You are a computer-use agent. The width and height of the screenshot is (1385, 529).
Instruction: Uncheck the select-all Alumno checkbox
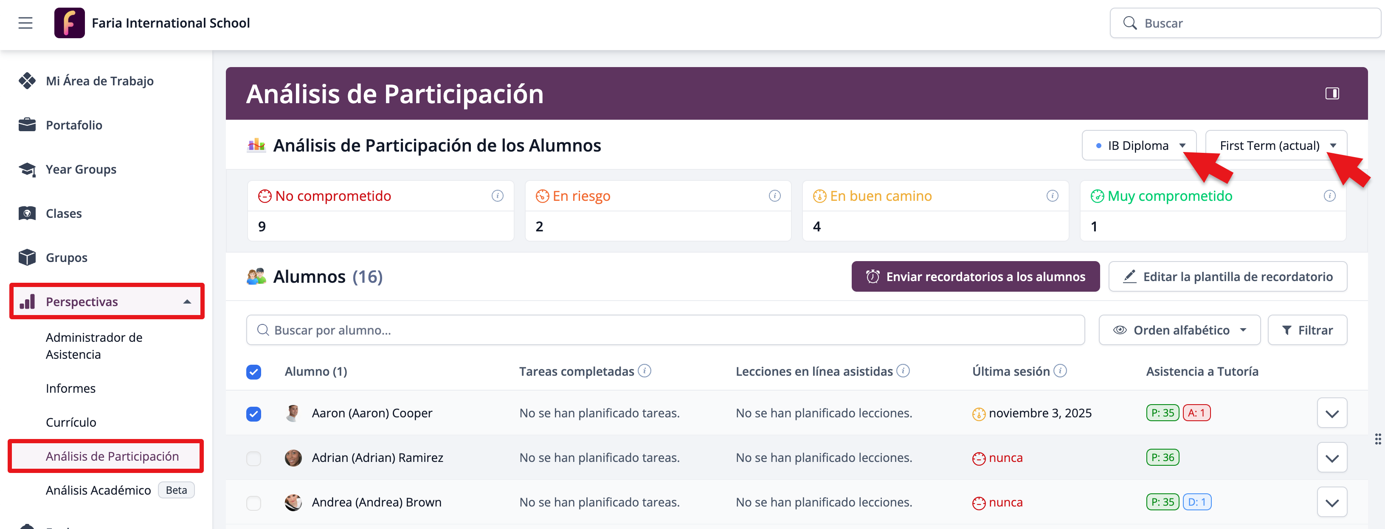point(254,371)
